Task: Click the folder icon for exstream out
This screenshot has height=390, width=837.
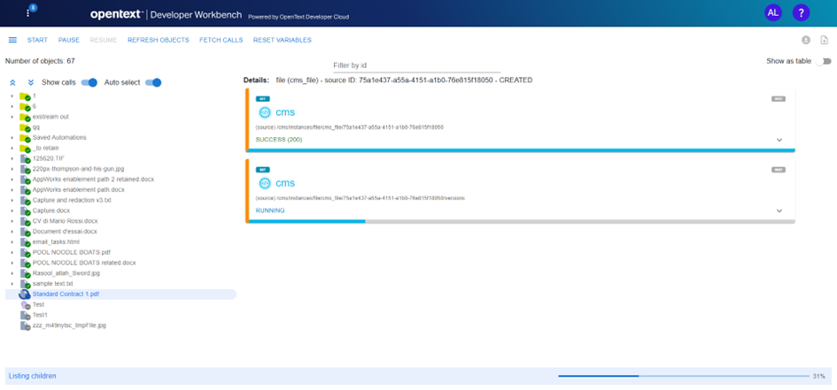Action: (25, 118)
